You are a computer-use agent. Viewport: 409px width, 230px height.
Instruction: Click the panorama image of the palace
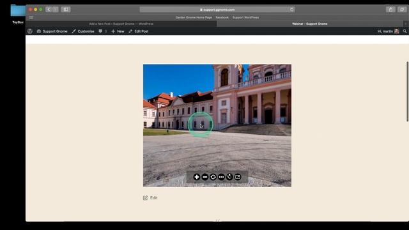(217, 125)
